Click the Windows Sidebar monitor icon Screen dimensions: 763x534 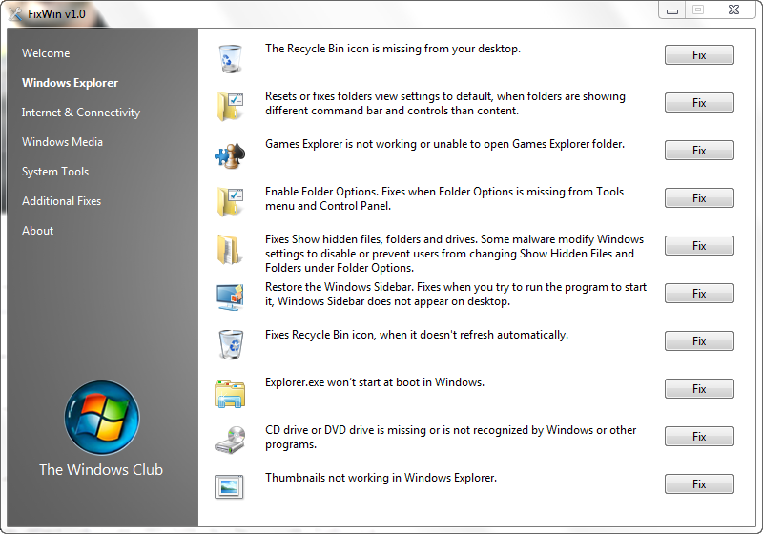[230, 296]
